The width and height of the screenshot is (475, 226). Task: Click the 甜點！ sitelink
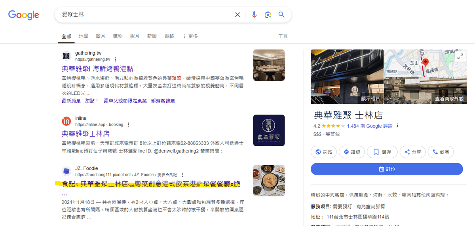[x=92, y=101]
